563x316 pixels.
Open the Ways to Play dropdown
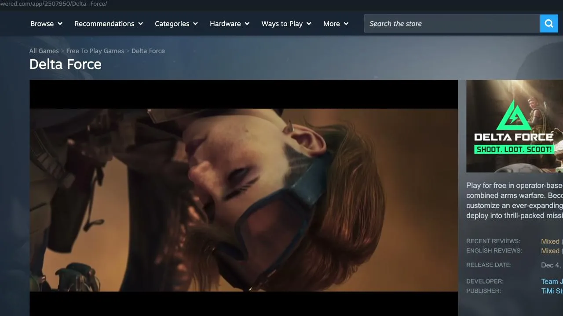tap(286, 24)
